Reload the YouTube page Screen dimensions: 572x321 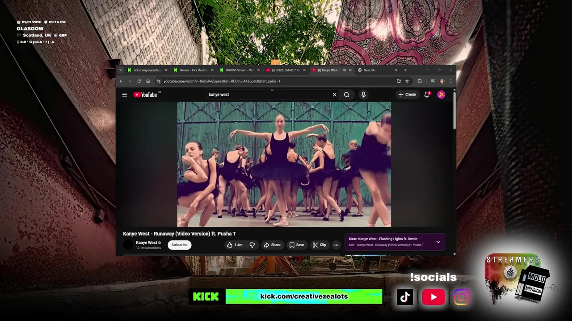click(139, 81)
